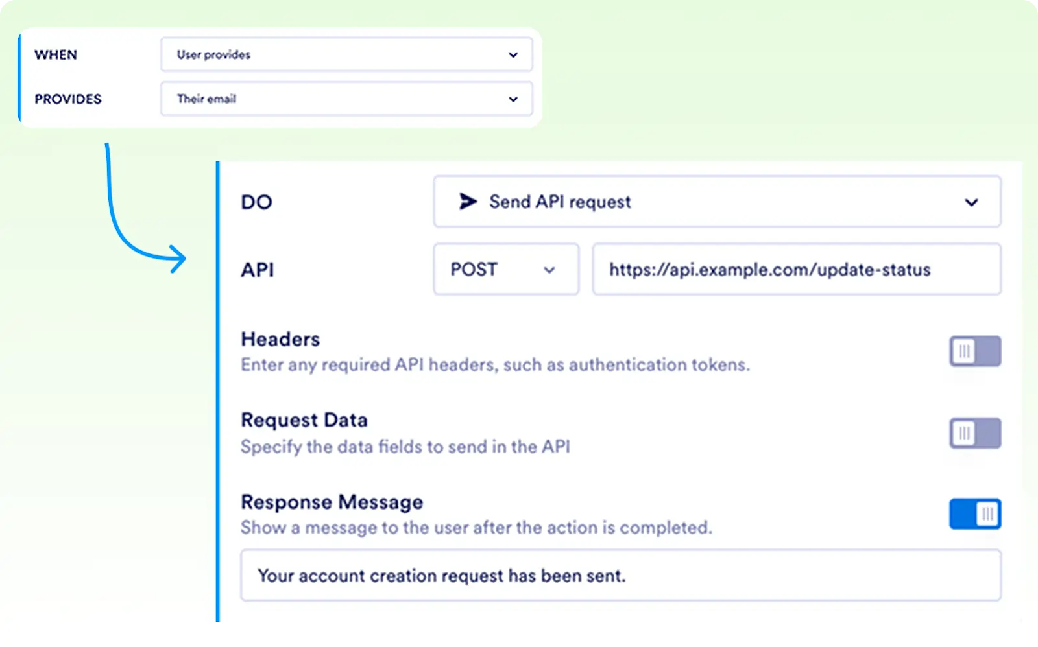Click the grip icon inside the Request Data toggle

click(x=964, y=433)
